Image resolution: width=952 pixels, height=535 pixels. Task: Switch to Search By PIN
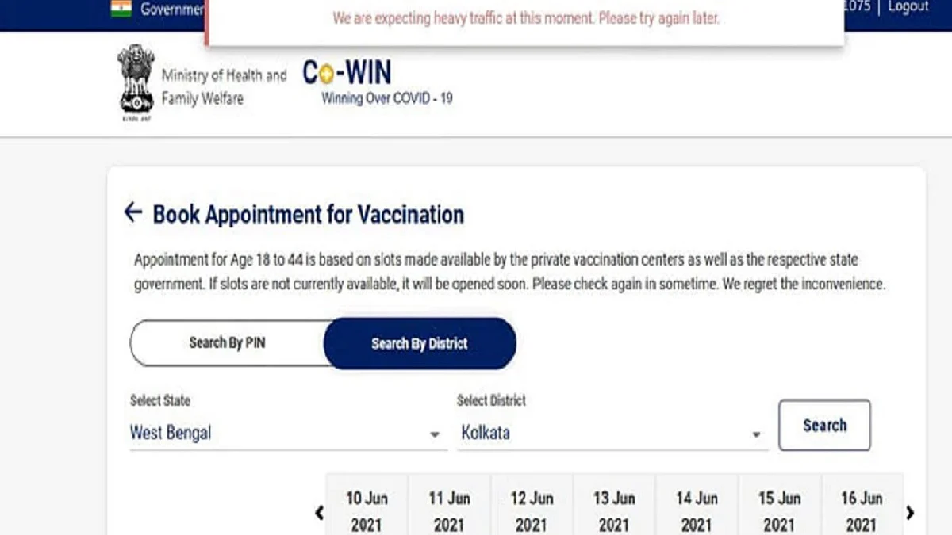click(227, 343)
